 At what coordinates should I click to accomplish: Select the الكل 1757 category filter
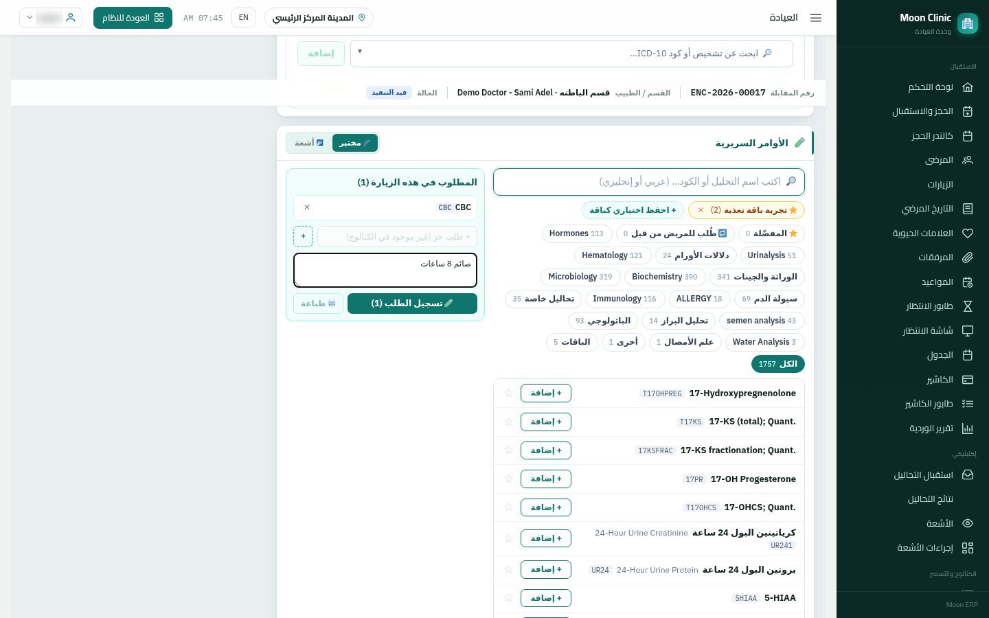pos(777,364)
